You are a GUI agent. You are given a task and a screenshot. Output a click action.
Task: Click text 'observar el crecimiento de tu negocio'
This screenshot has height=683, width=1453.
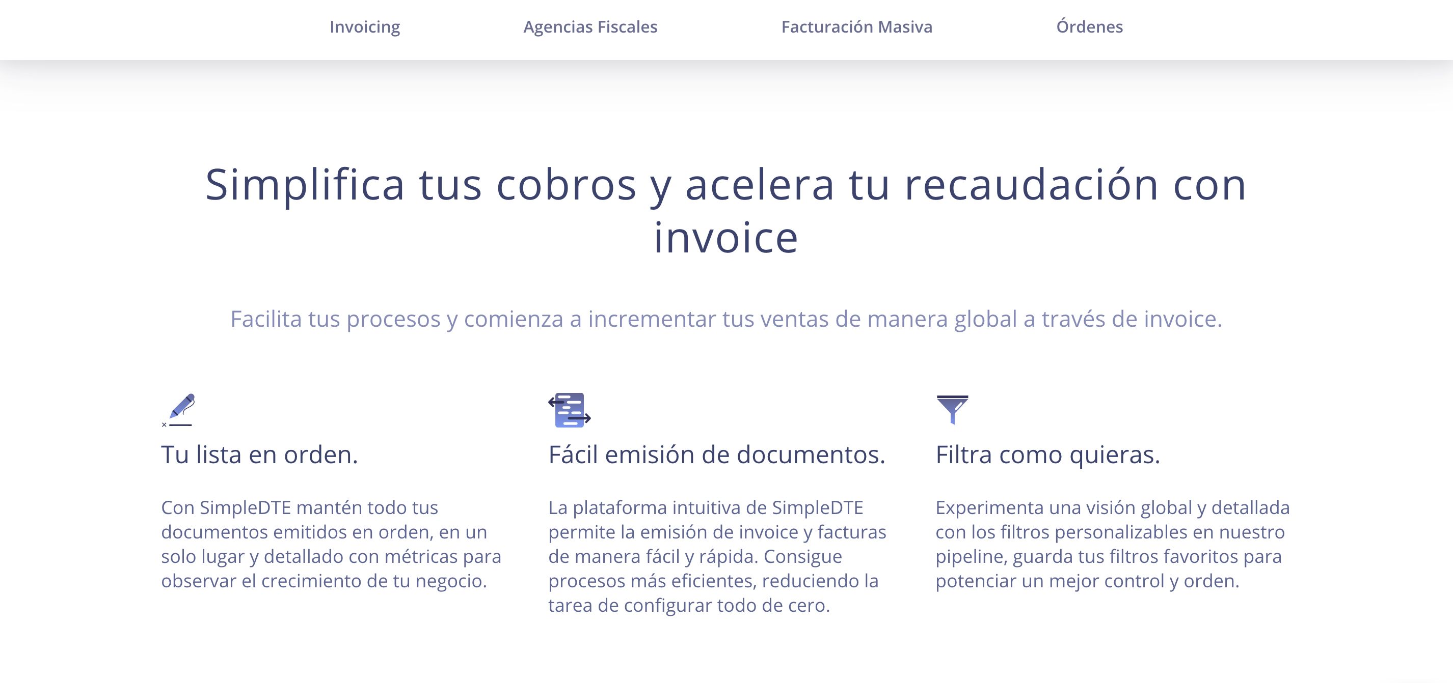point(324,580)
